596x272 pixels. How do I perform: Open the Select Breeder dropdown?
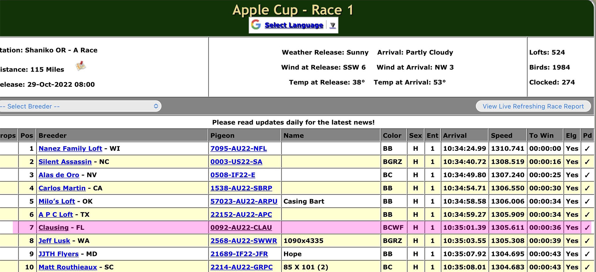click(80, 106)
